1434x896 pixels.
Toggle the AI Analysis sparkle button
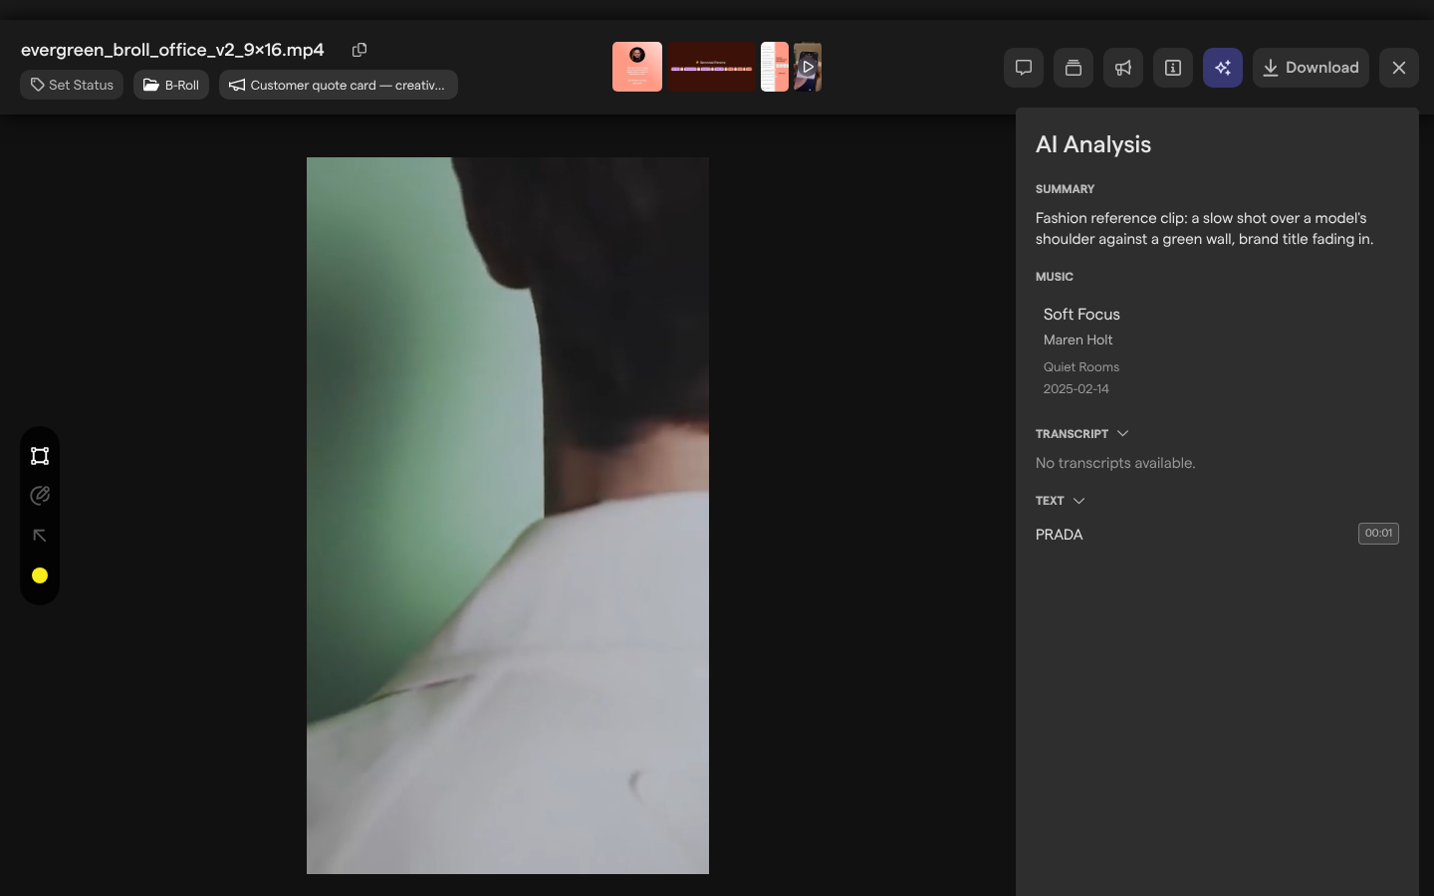[x=1223, y=68]
